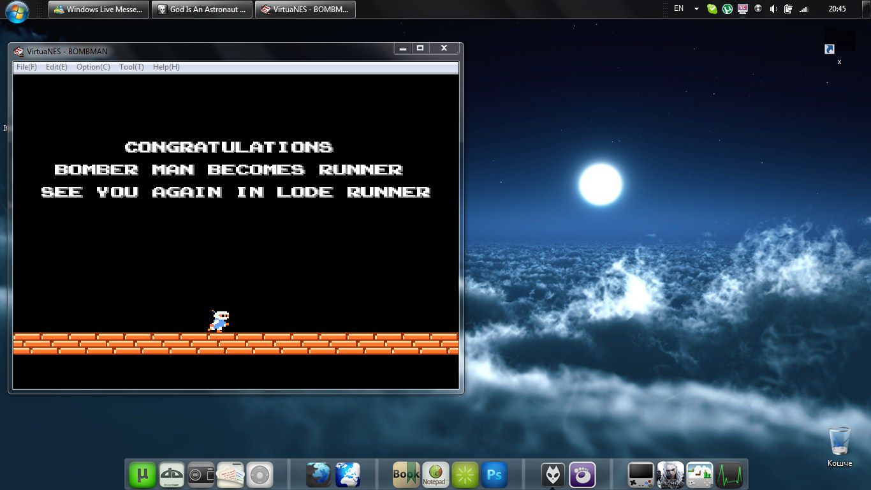
Task: Click the pink SC tray icon
Action: [743, 9]
